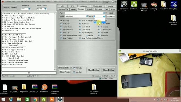Image resolution: width=181 pixels, height=102 pixels.
Task: Open the Volcanobox 2.5.0 desktop shortcut
Action: (124, 6)
